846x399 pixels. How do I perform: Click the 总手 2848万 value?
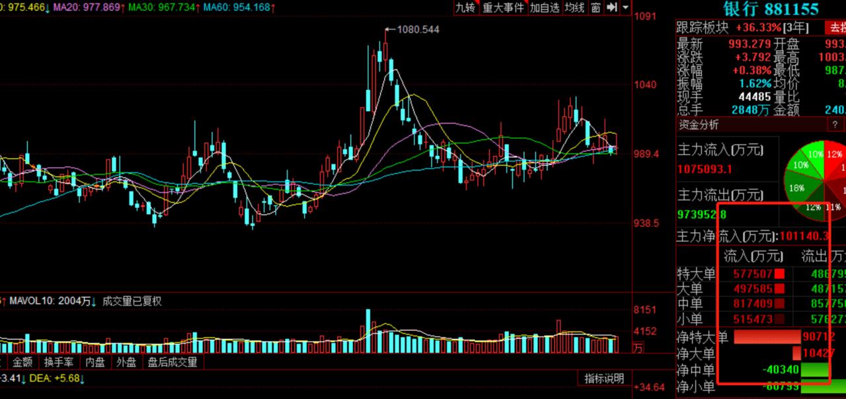750,110
